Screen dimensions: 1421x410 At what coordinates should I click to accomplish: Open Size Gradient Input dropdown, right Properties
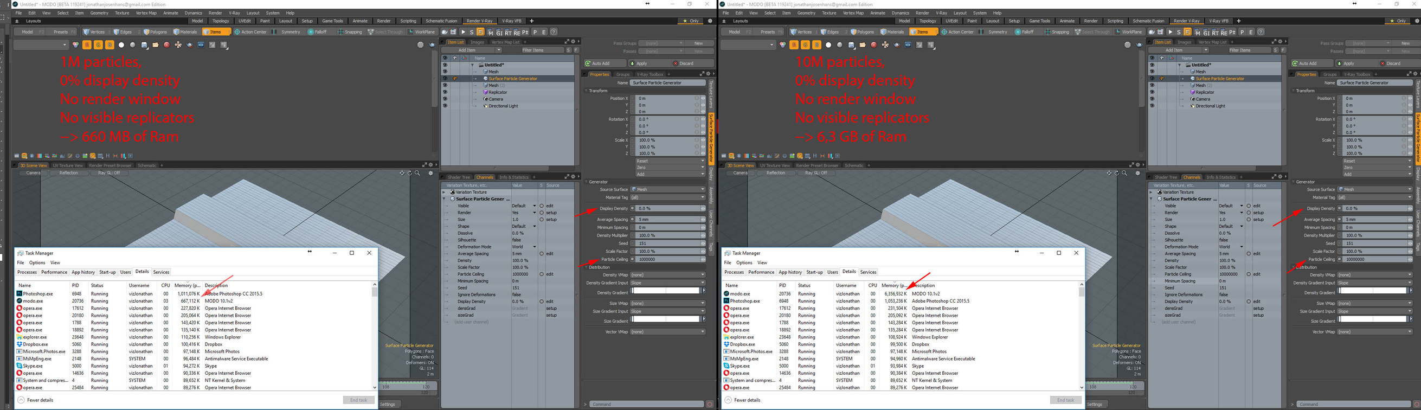[1375, 311]
